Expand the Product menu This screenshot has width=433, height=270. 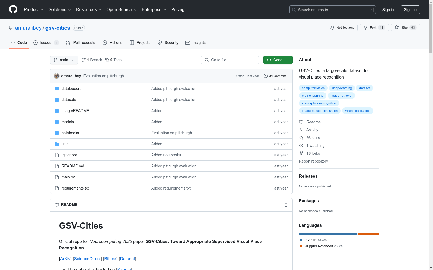pos(34,9)
